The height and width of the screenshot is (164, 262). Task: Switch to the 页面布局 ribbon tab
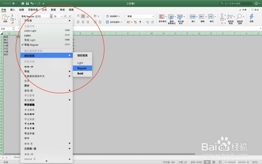click(x=33, y=10)
